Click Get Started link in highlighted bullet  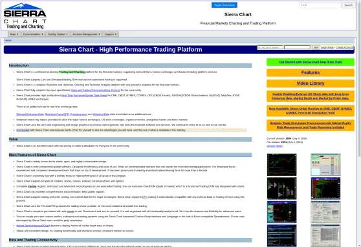point(23,131)
